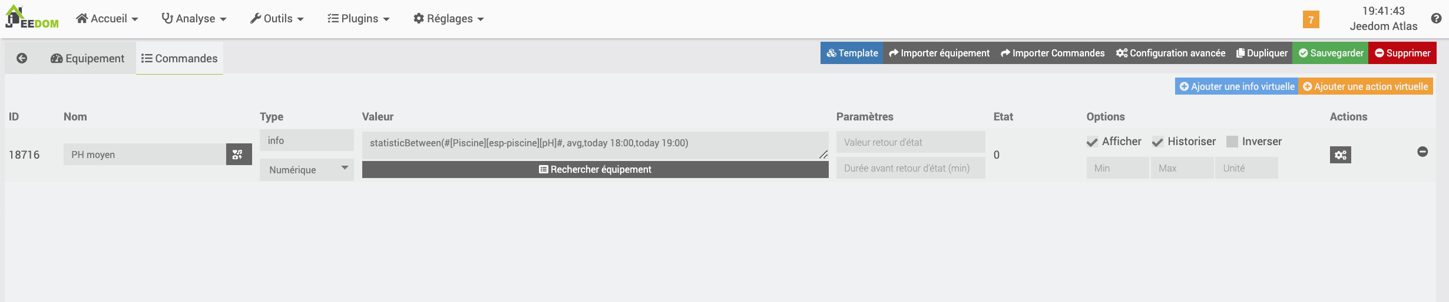The width and height of the screenshot is (1449, 302).
Task: Expand the Accueil menu
Action: point(108,19)
